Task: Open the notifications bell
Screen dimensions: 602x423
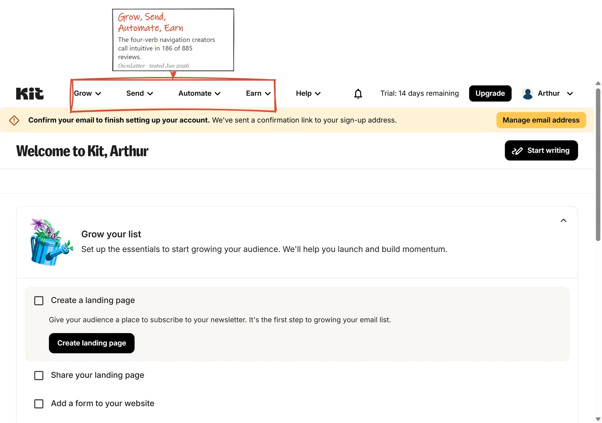Action: (358, 94)
